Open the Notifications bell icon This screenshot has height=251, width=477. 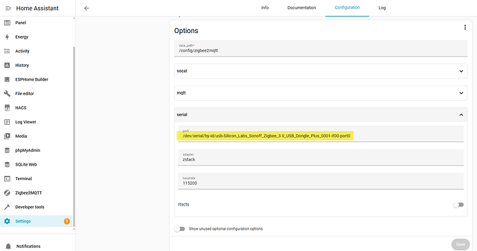(8, 246)
